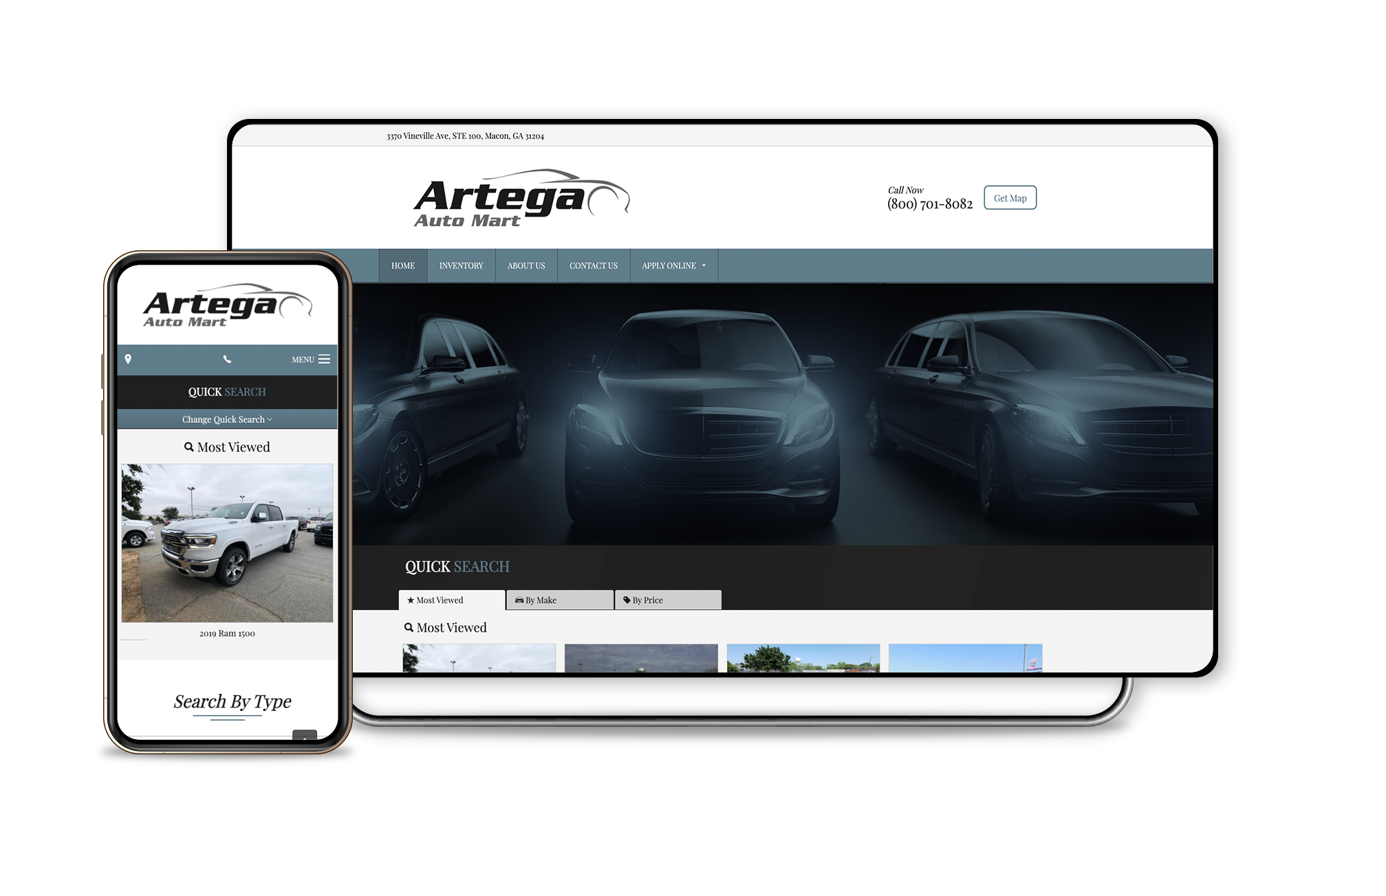Tap the phone call icon on mobile
Image resolution: width=1386 pixels, height=896 pixels.
pos(227,359)
